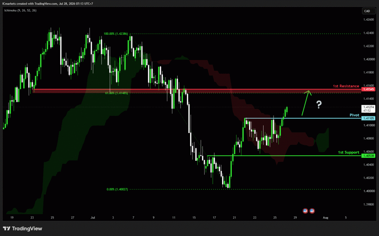This screenshot has width=379, height=236.
Task: Click the Aug label on the date axis
Action: coord(326,217)
